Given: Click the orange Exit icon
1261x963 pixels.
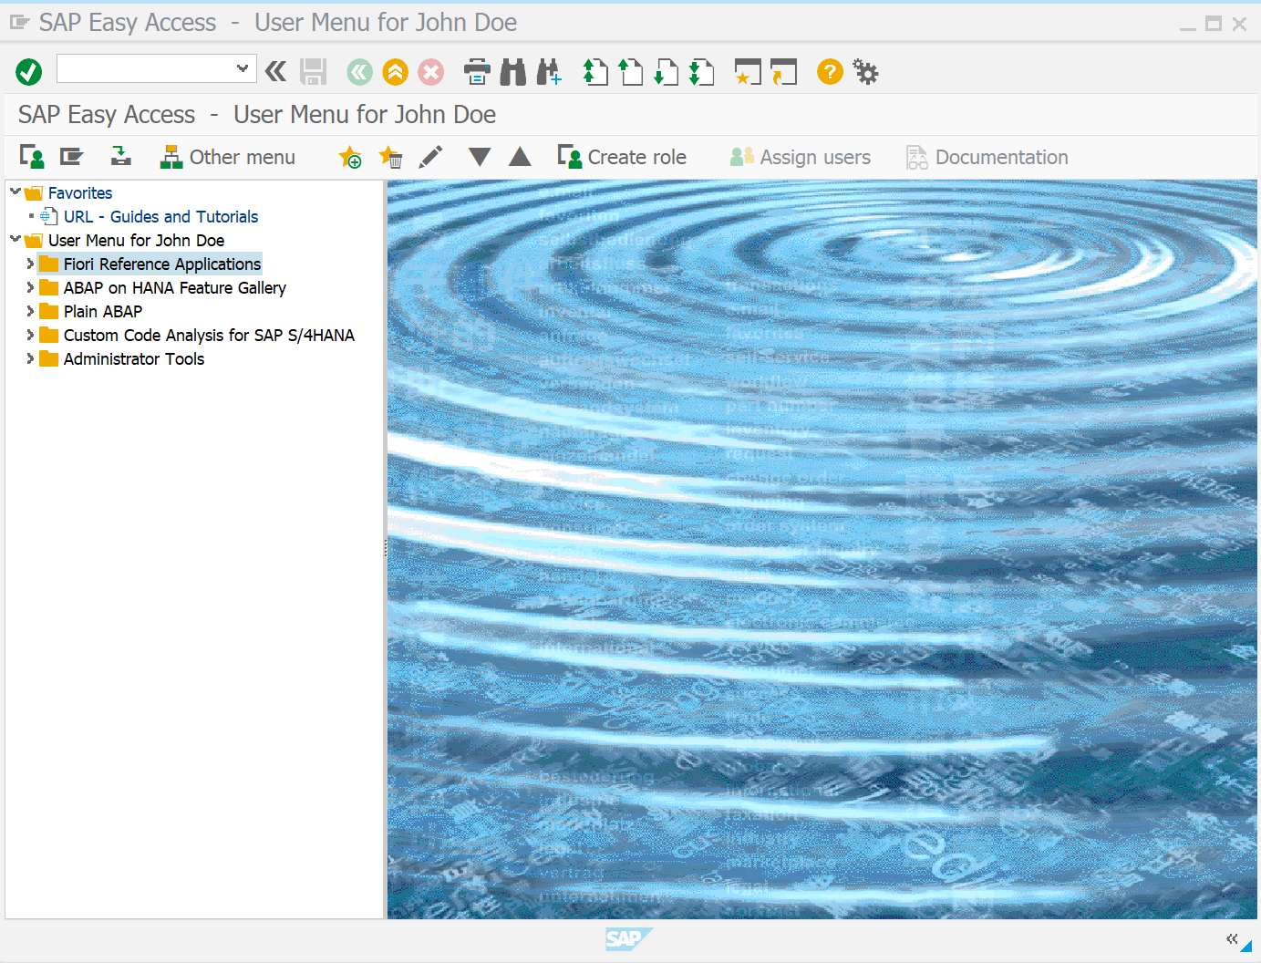Looking at the screenshot, I should [396, 72].
